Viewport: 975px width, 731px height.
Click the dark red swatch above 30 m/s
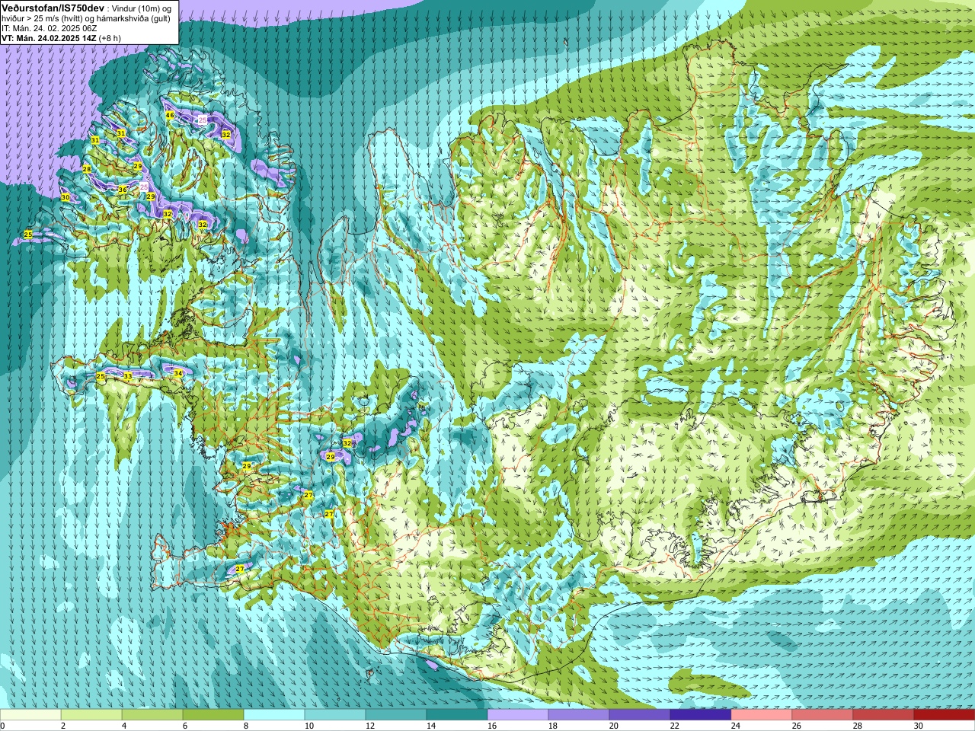click(x=945, y=715)
